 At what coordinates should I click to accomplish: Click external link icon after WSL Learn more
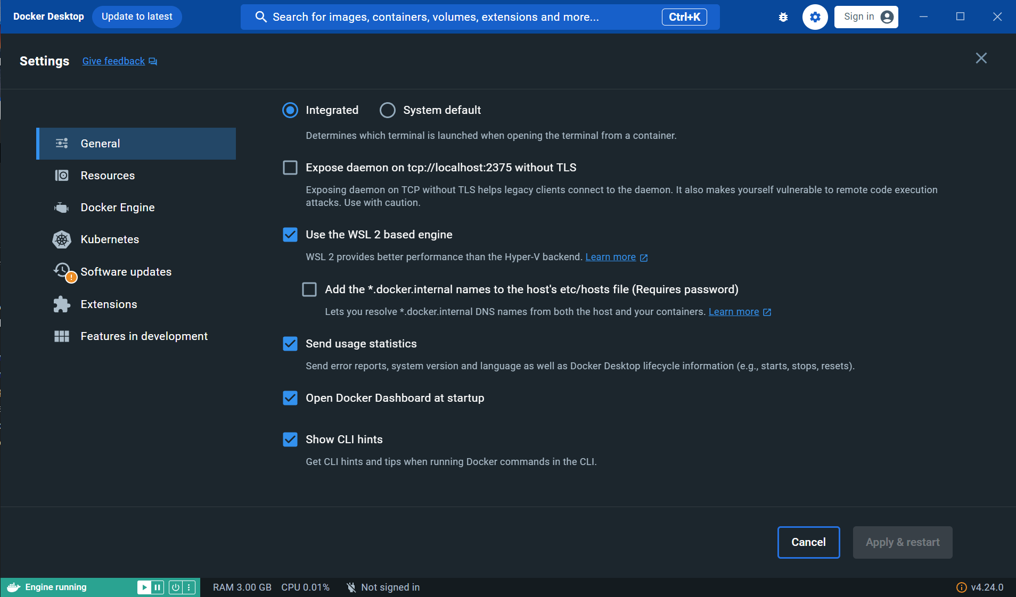644,258
